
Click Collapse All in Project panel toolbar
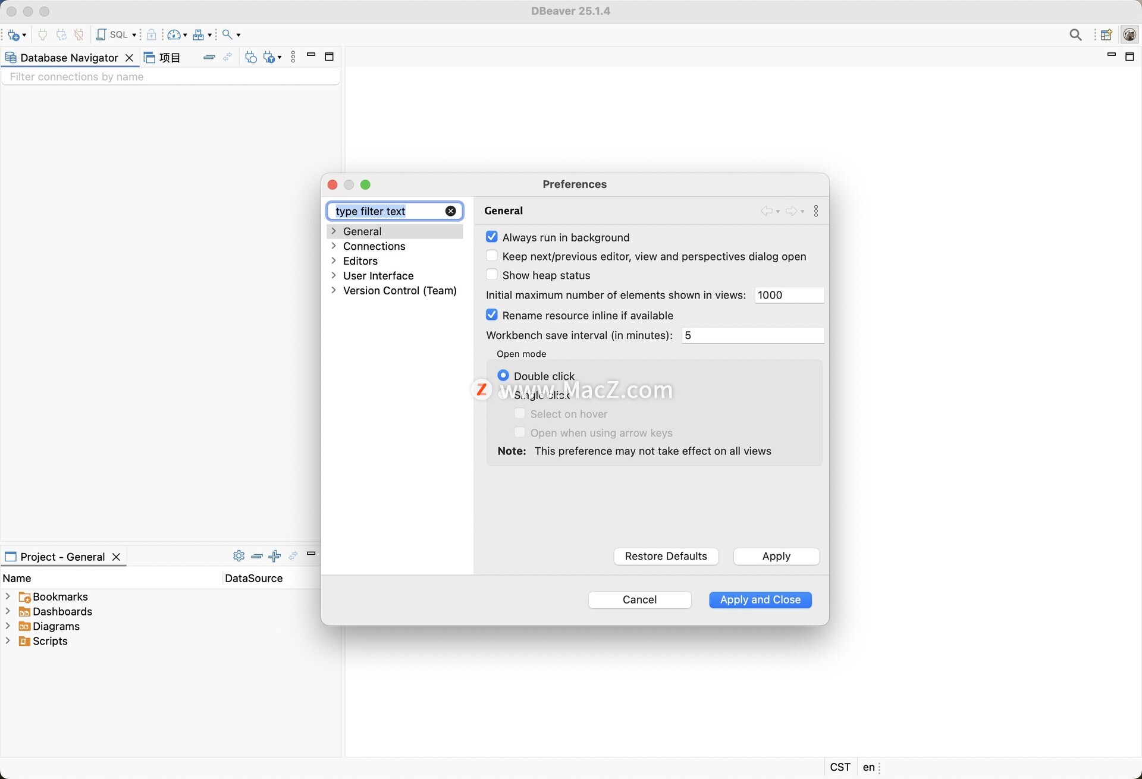257,556
